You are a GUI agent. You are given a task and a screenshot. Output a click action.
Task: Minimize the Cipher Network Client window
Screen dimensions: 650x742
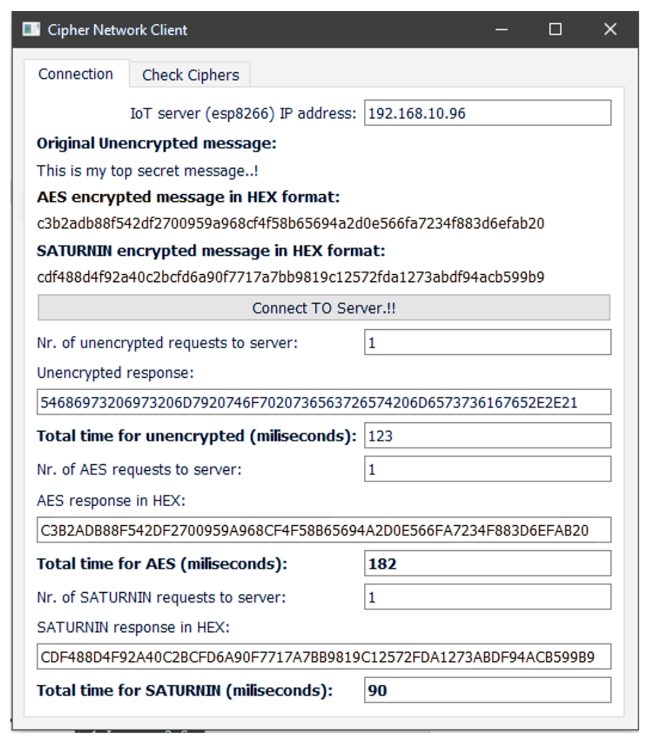(502, 30)
